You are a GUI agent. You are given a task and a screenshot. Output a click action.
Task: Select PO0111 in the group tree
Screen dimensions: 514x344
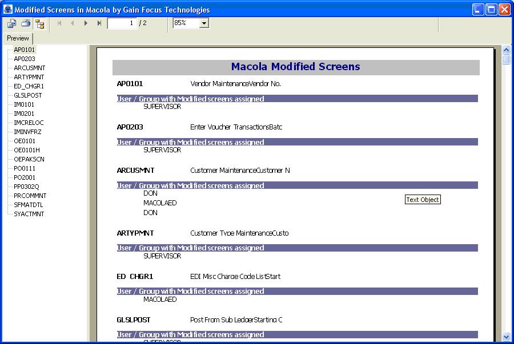click(25, 168)
